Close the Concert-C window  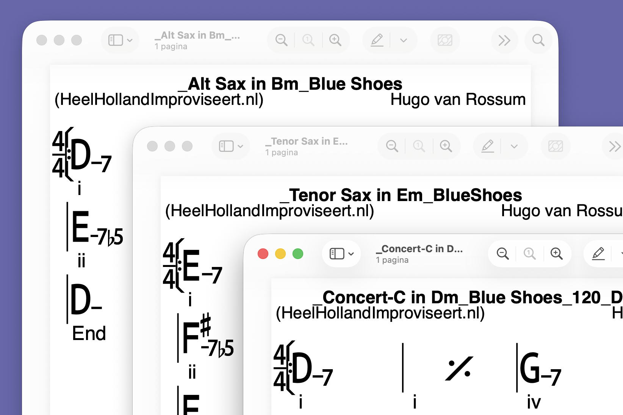coord(263,254)
